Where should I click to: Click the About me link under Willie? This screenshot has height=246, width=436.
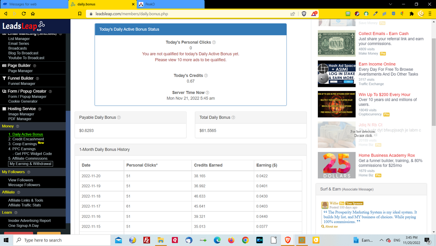(x=331, y=227)
